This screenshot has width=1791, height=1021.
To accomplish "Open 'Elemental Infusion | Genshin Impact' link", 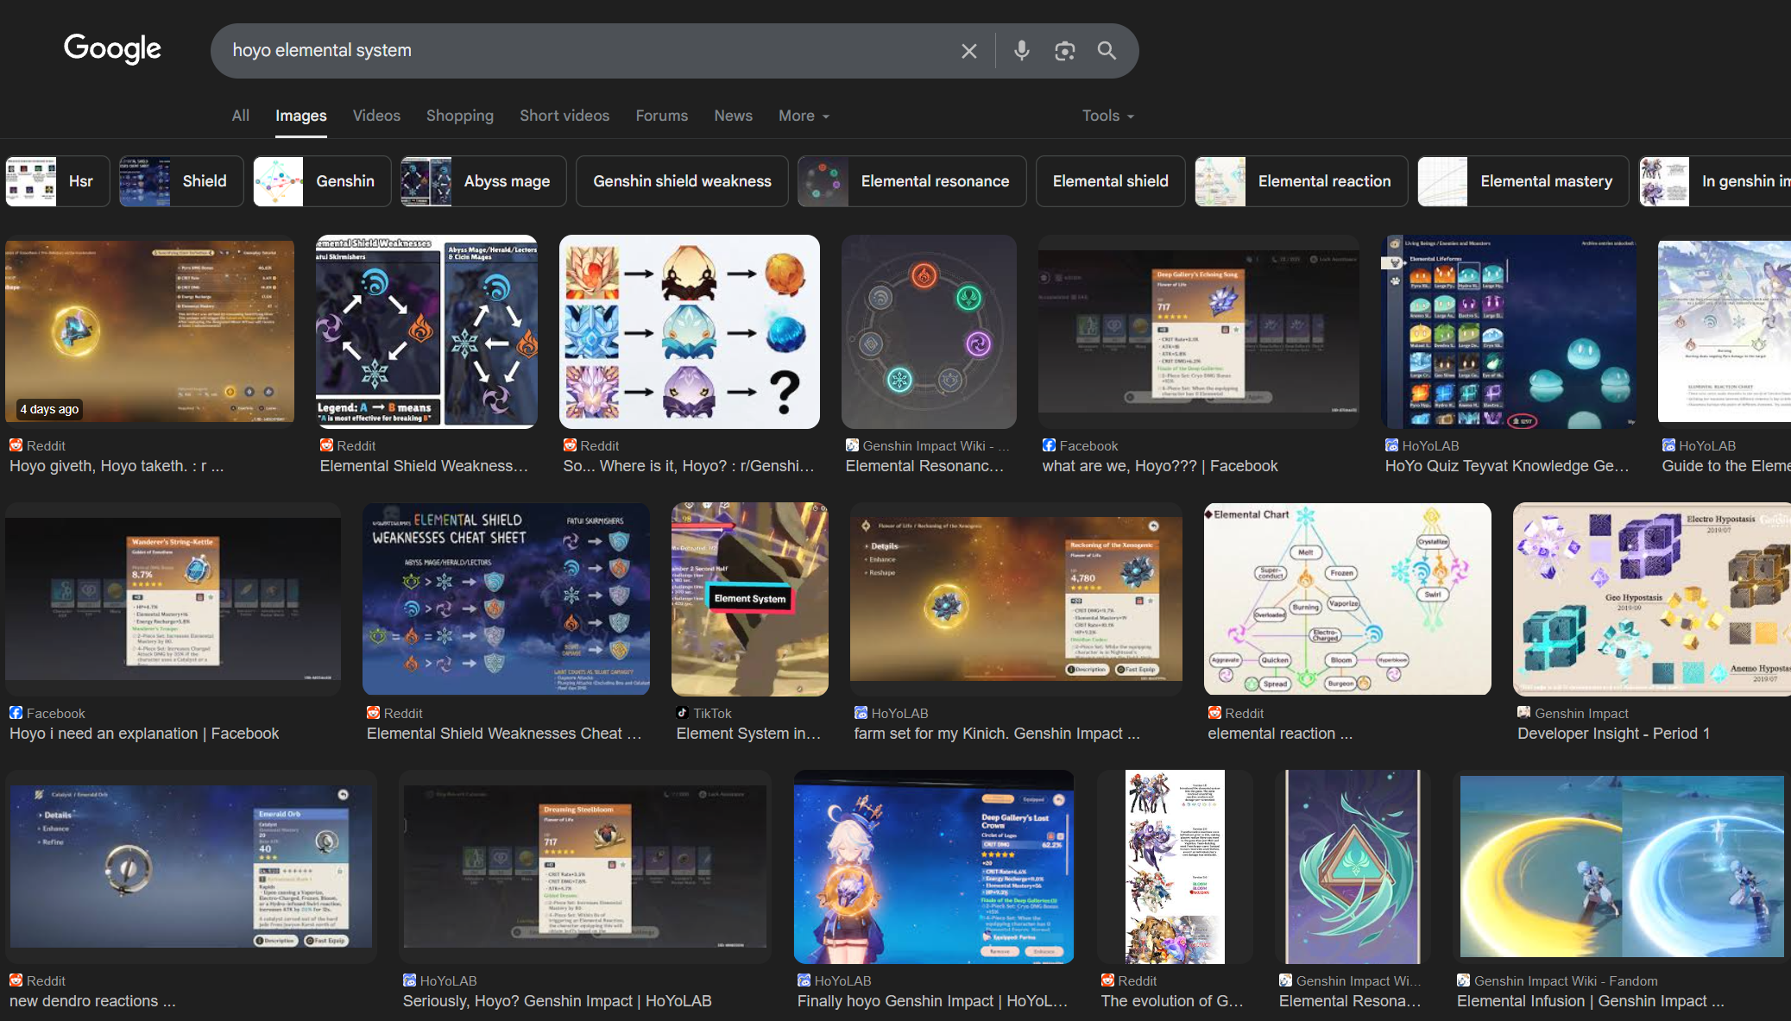I will pos(1591,1001).
